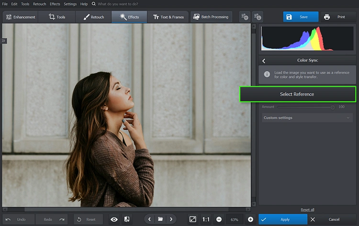Go to next photo
This screenshot has width=359, height=226.
171,219
